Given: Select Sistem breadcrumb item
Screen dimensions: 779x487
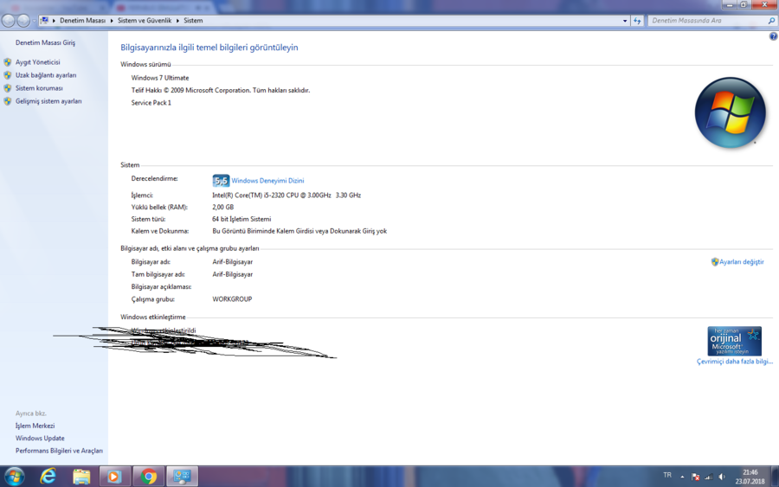Looking at the screenshot, I should [193, 21].
